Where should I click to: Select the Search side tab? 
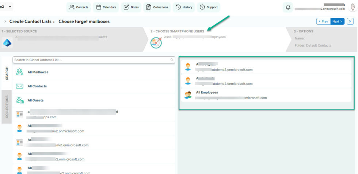[x=7, y=73]
